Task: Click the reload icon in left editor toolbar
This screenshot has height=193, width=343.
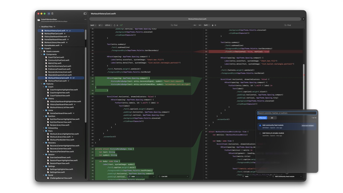Action: [x=114, y=25]
